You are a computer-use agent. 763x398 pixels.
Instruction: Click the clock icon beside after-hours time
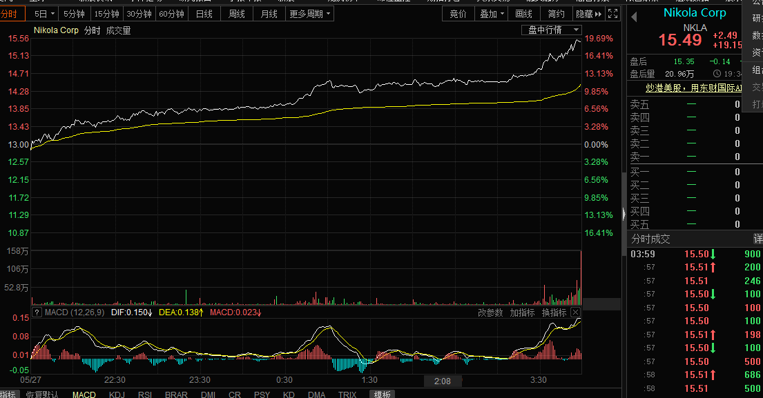point(717,74)
